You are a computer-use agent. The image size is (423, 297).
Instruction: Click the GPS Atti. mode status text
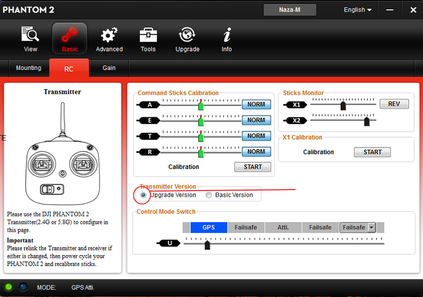pyautogui.click(x=83, y=288)
